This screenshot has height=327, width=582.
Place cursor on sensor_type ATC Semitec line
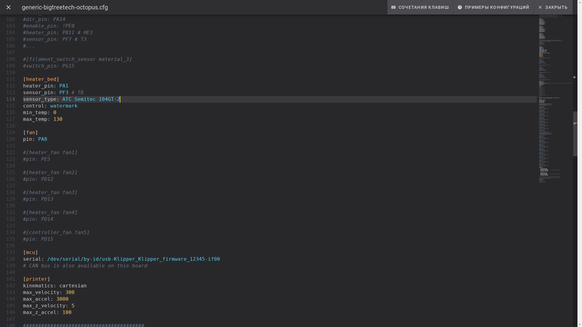coord(71,99)
